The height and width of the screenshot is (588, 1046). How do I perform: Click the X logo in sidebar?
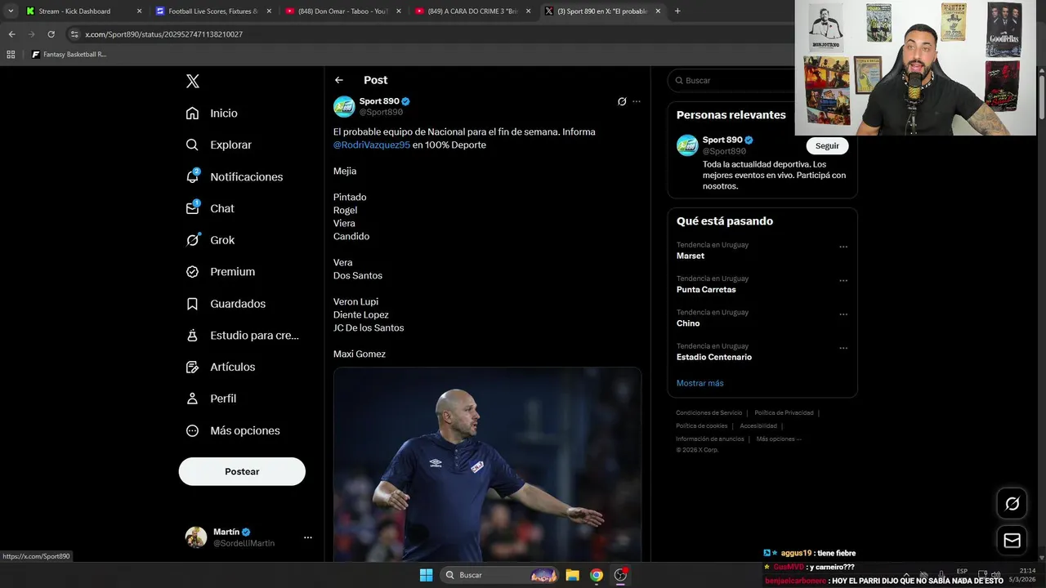click(193, 81)
